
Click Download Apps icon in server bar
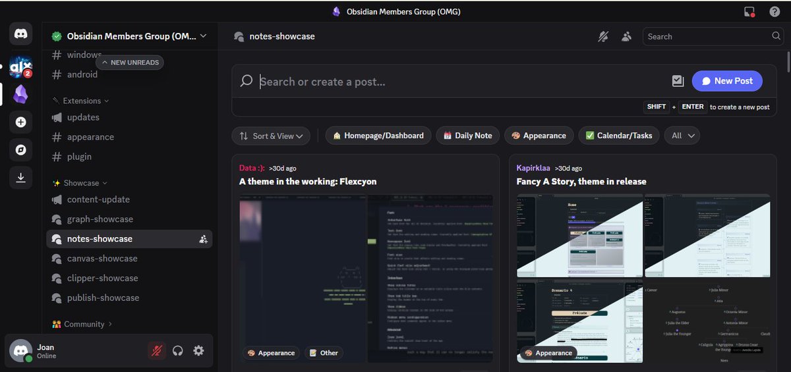pos(20,178)
